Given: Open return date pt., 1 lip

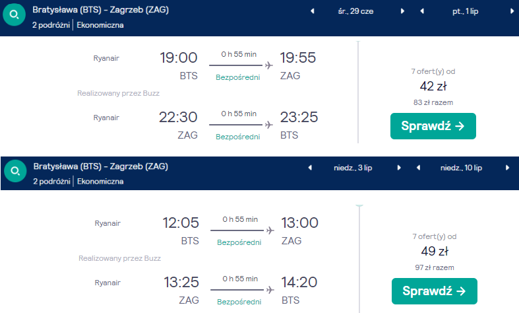Looking at the screenshot, I should [x=466, y=11].
